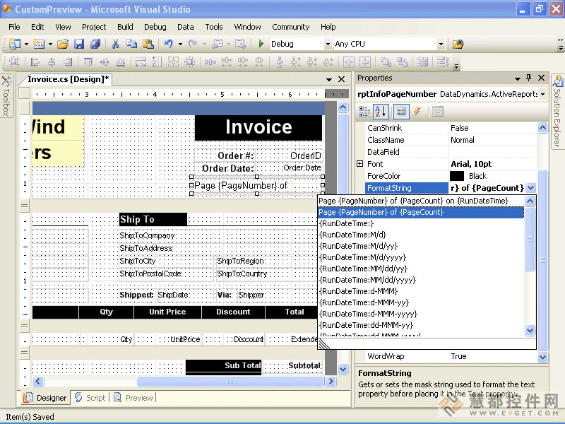Click the Undo arrow icon
Viewport: 565px width, 424px height.
169,44
